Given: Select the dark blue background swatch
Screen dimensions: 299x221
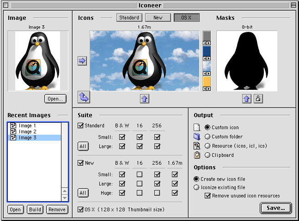Looking at the screenshot, I should click(207, 51).
